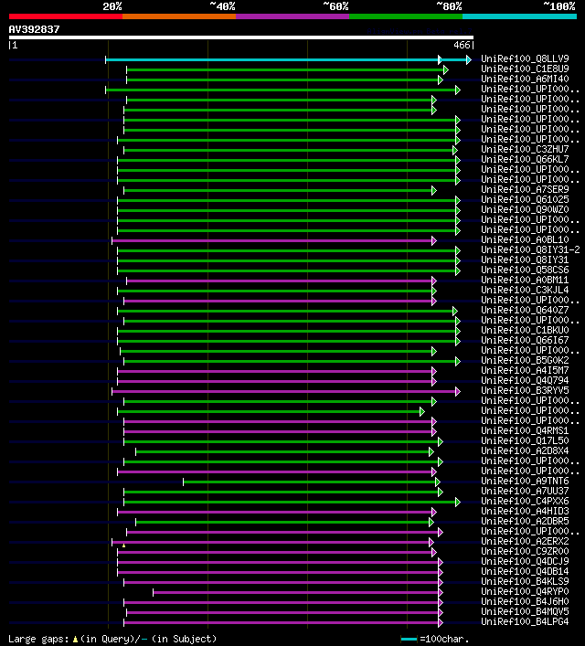Select the AV392837 query name label
585x646 pixels.
34,29
